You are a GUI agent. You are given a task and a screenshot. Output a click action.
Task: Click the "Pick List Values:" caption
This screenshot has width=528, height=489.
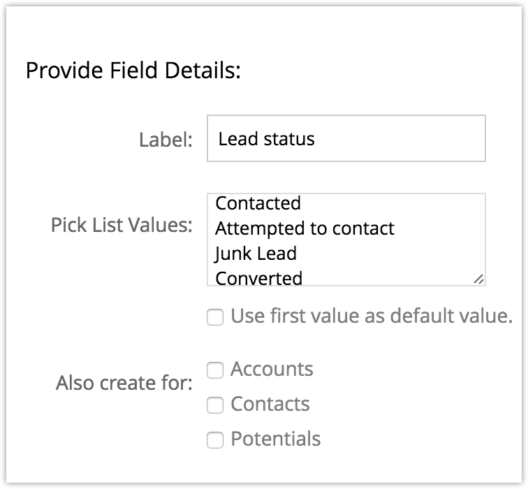tap(122, 226)
